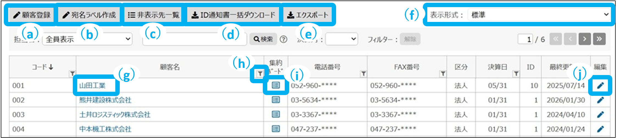Open 集約ボード icon for 山田工業
The height and width of the screenshot is (138, 617).
(x=276, y=85)
